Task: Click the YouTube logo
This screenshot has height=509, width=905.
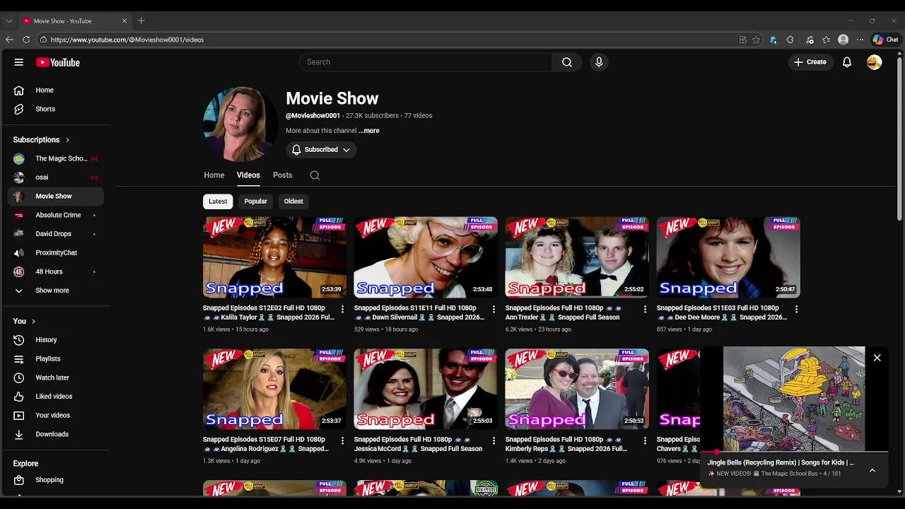Action: (x=58, y=62)
